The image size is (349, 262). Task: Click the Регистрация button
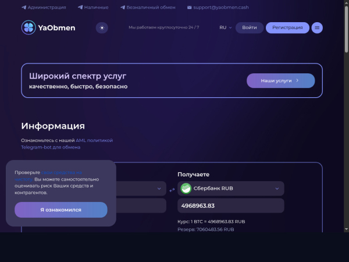pos(287,27)
